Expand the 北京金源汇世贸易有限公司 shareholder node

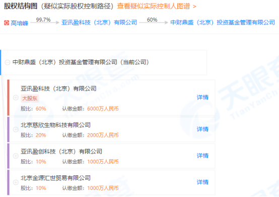[x=16, y=182]
